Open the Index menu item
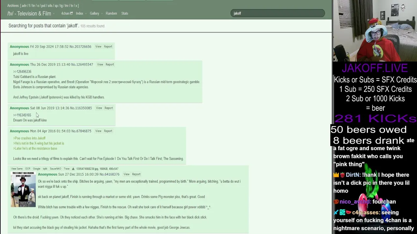 (x=79, y=13)
